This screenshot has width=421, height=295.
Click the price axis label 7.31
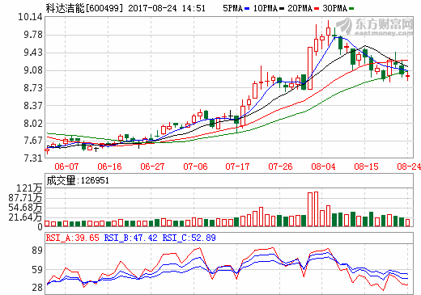33,158
